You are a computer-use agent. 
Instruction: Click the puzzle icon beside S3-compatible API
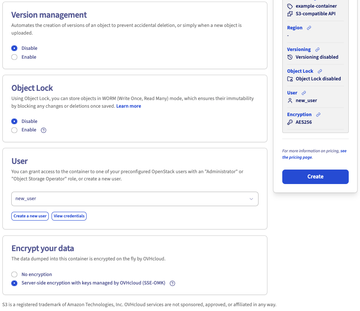[x=290, y=14]
